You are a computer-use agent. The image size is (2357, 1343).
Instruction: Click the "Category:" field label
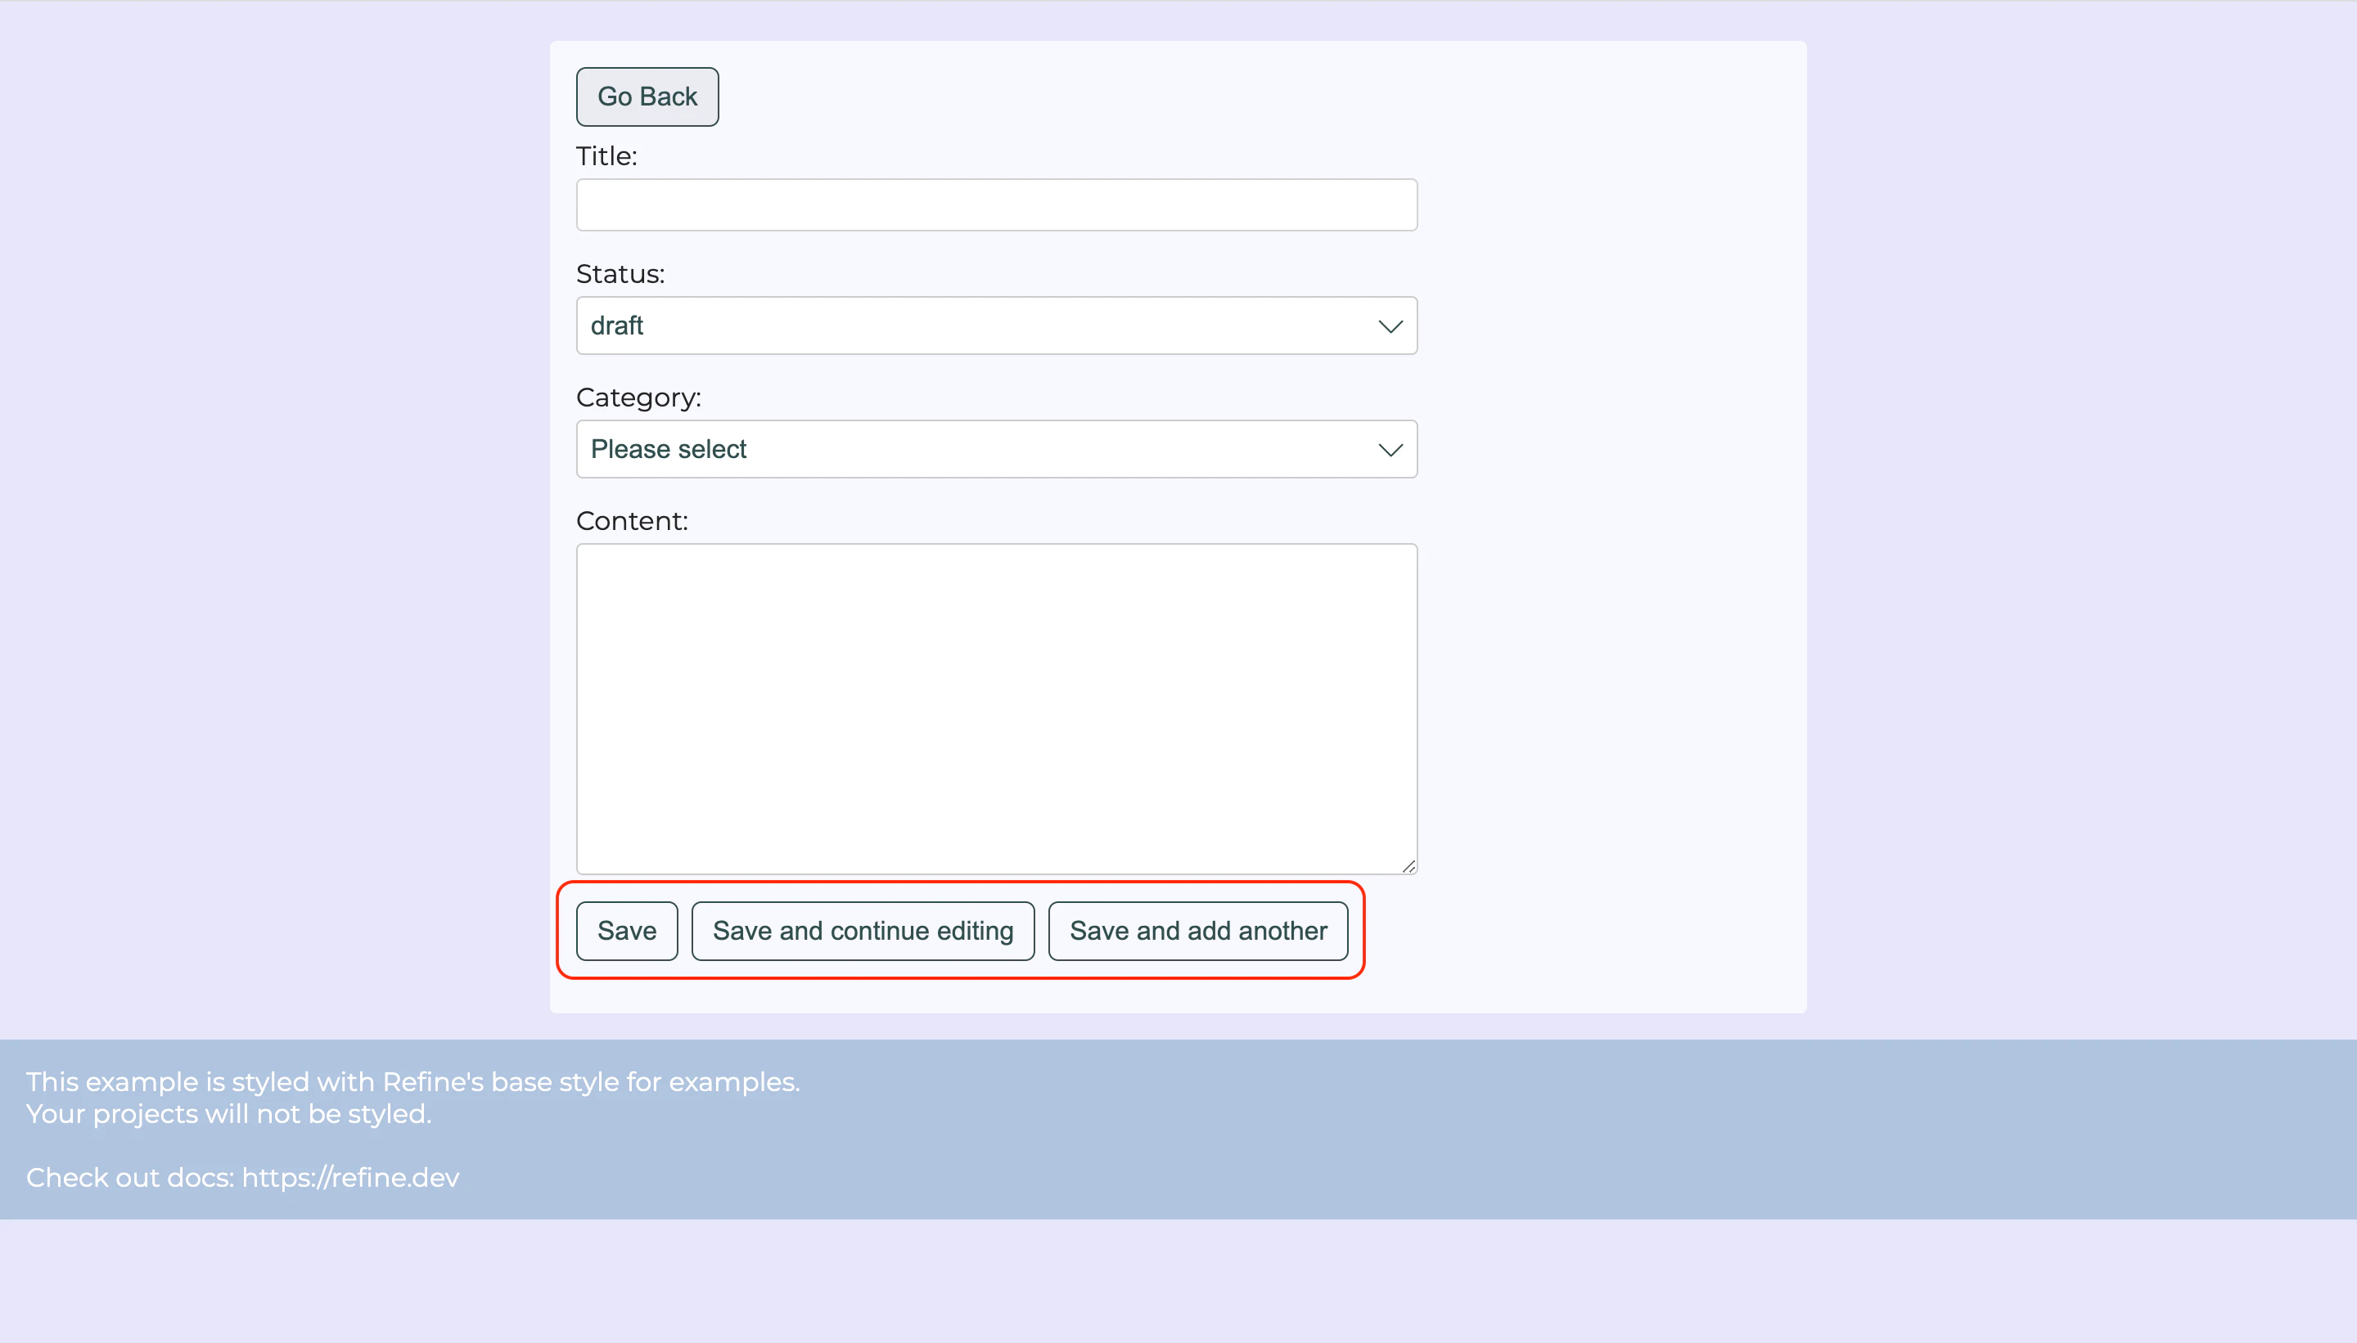638,397
